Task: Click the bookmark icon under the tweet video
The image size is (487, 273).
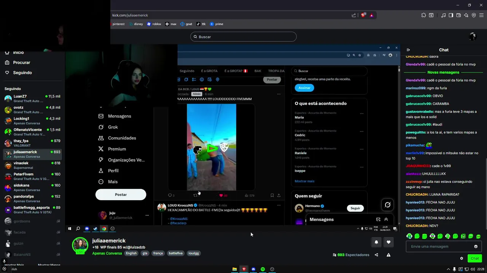Action: (x=272, y=195)
